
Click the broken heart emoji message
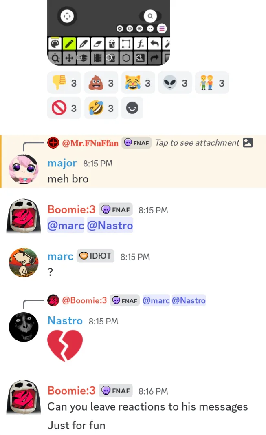coord(65,345)
